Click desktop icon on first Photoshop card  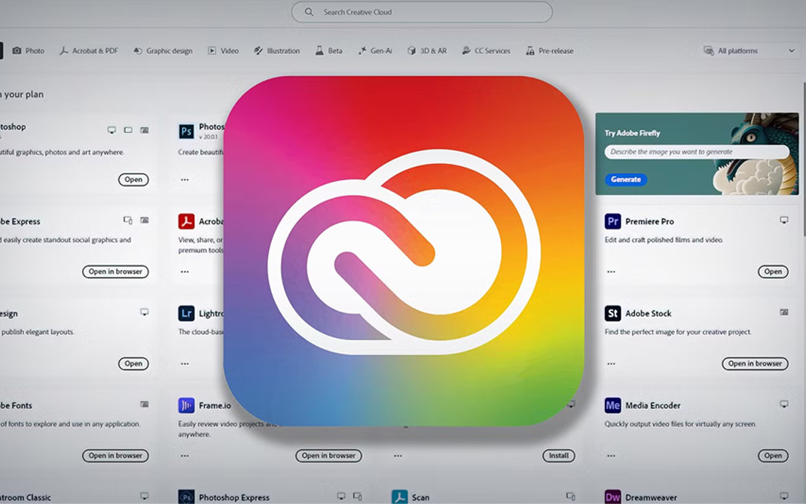pos(111,130)
